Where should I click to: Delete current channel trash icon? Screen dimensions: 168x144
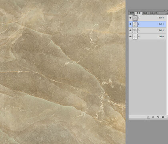point(163,117)
